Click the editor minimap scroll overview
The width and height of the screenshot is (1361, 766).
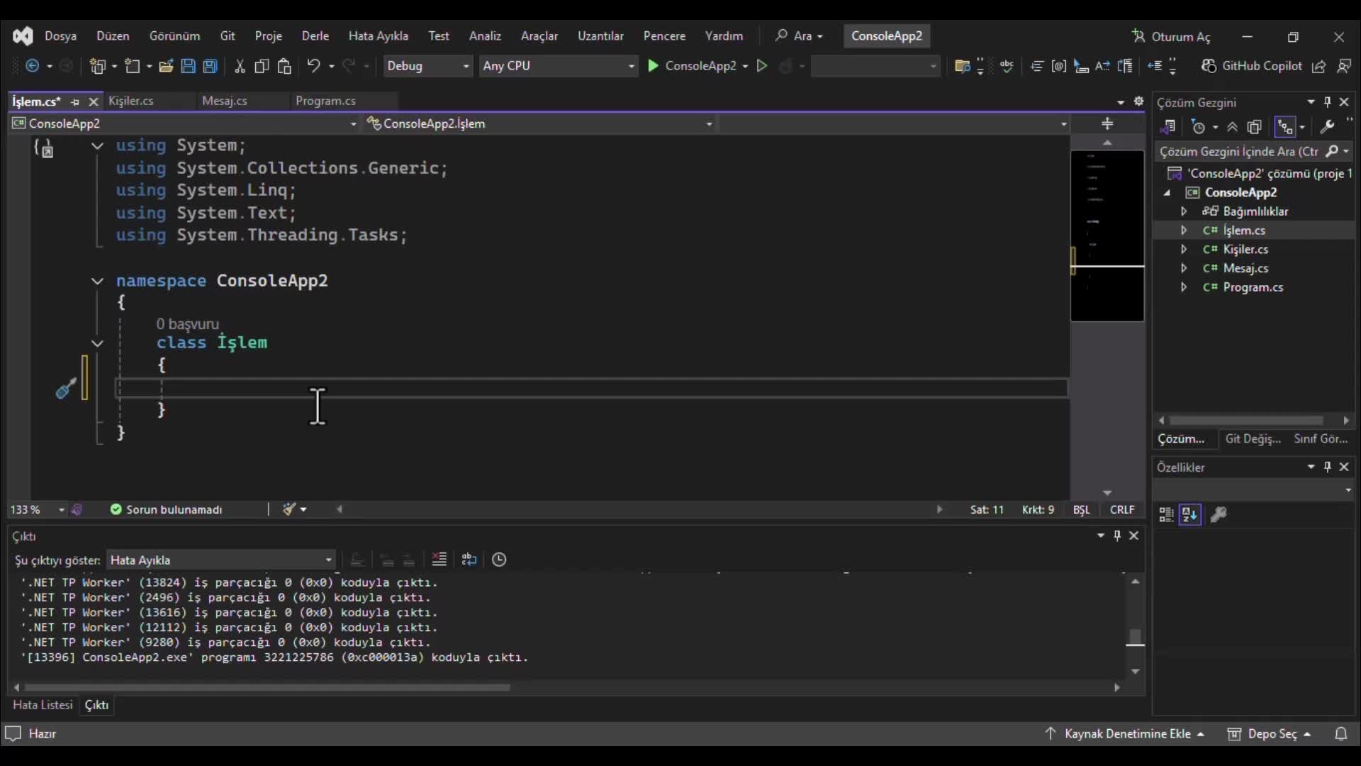coord(1107,235)
